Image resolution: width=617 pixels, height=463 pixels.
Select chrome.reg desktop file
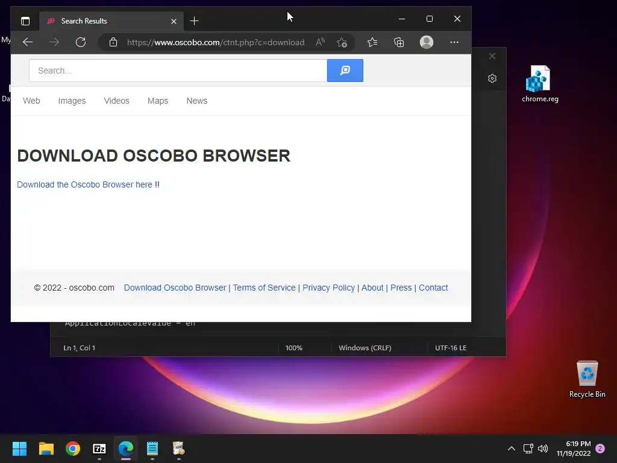540,83
